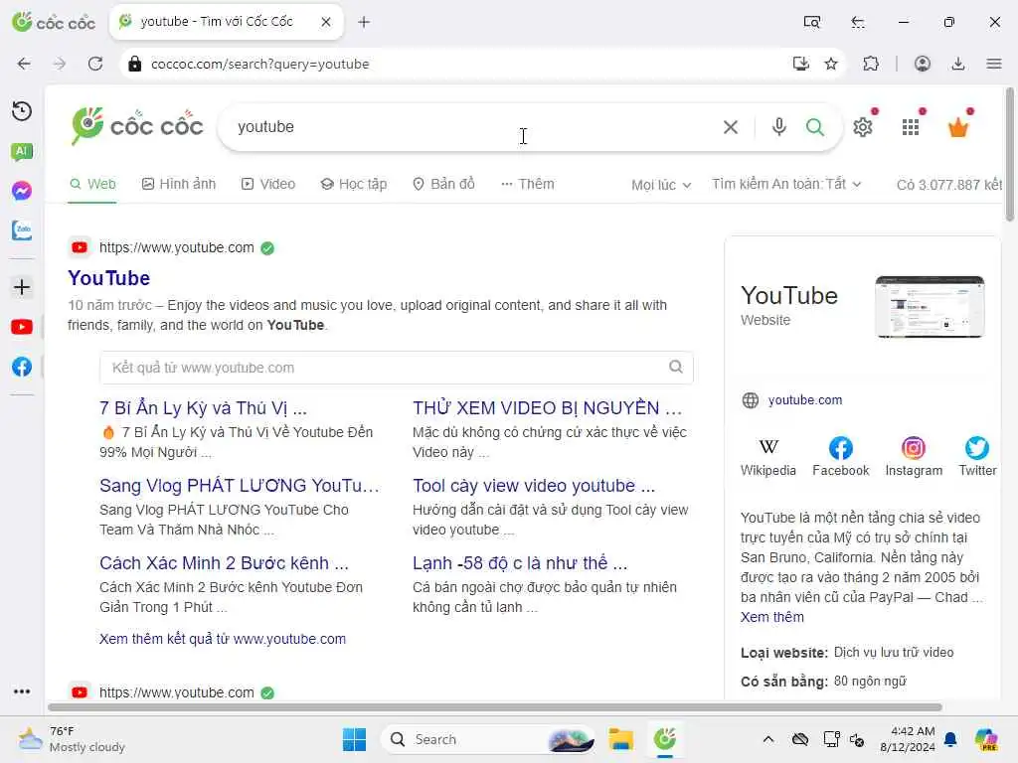1018x763 pixels.
Task: Open browser history sidebar icon
Action: point(22,111)
